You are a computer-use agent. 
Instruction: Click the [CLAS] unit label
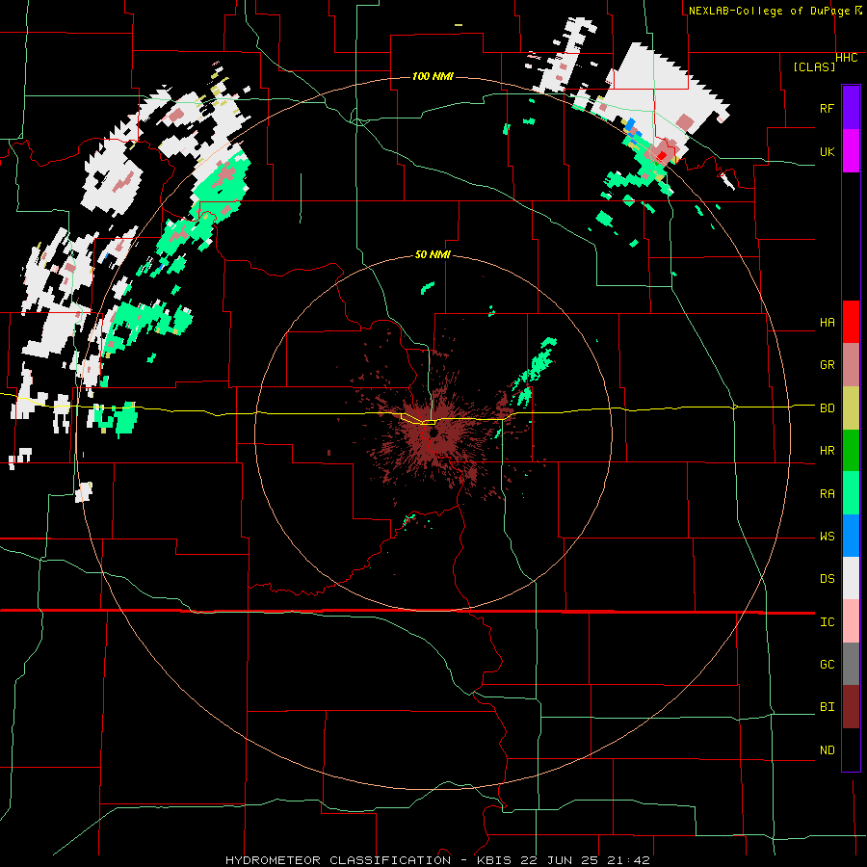click(x=814, y=66)
